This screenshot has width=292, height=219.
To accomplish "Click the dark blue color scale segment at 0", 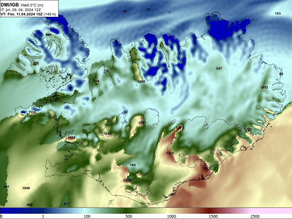I will pos(11,211).
